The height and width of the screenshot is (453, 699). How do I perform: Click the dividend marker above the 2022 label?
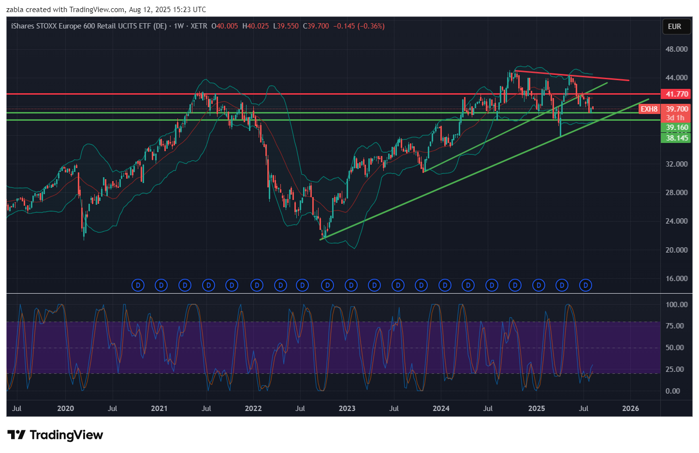coord(257,285)
